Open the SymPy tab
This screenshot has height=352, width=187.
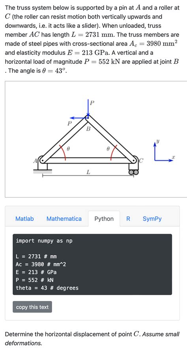(x=152, y=219)
